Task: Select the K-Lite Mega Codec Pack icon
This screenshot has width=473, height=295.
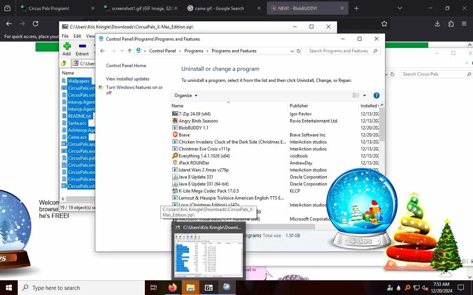Action: [x=175, y=191]
